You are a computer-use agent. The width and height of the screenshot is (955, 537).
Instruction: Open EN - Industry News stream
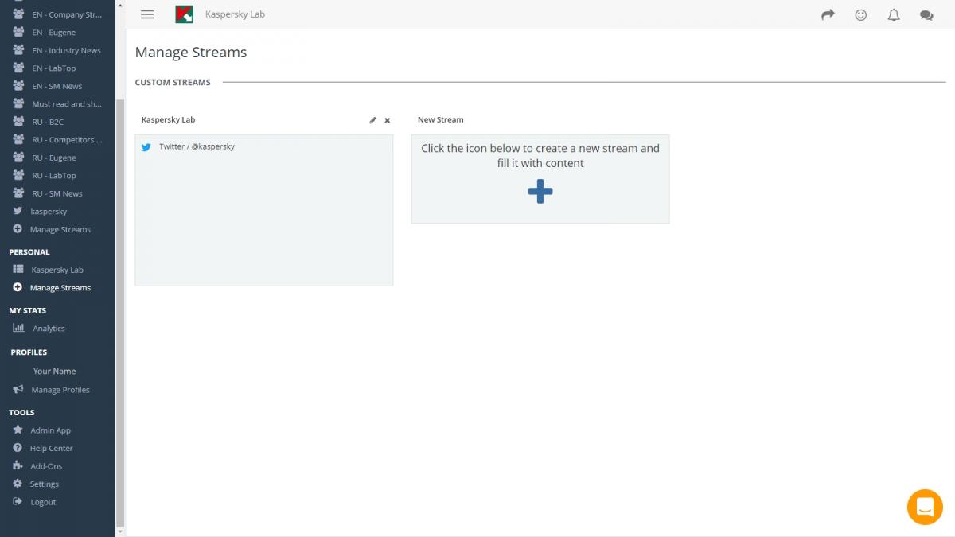tap(66, 50)
